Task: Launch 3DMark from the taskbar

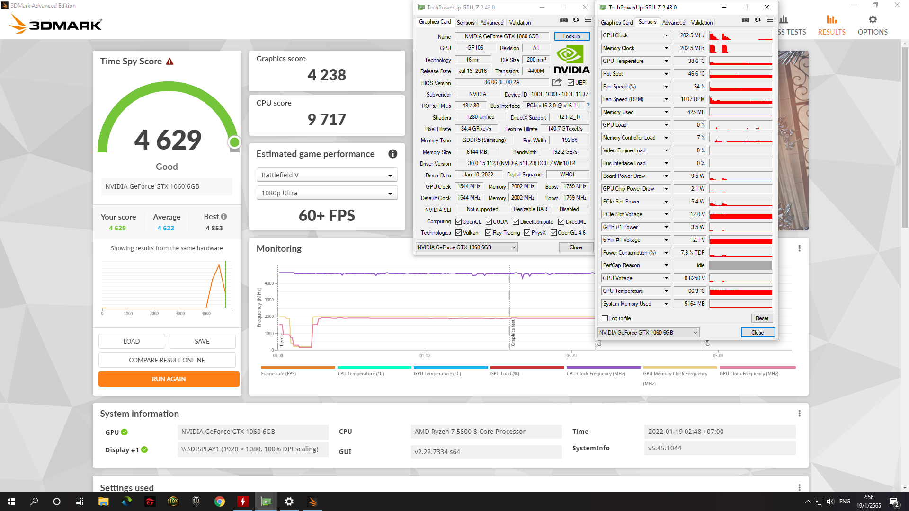Action: (x=312, y=501)
